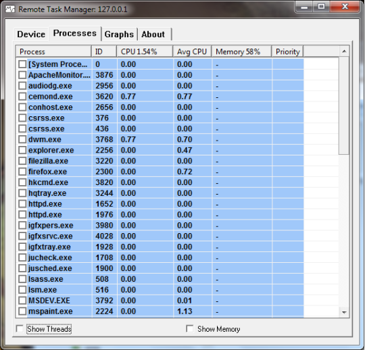Click the 0.70 Avg CPU value
The width and height of the screenshot is (365, 350).
185,140
